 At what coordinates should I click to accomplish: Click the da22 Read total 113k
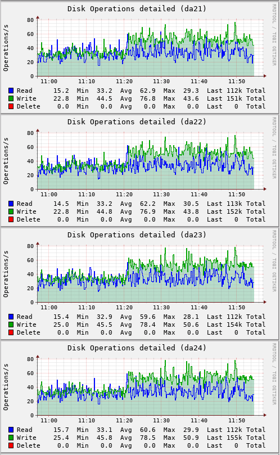coord(234,204)
